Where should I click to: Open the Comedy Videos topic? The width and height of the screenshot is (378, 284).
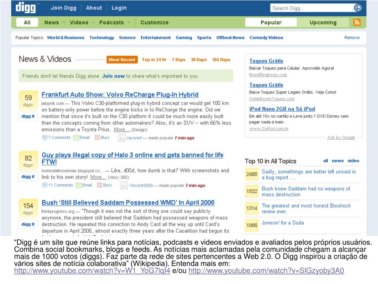coord(266,38)
